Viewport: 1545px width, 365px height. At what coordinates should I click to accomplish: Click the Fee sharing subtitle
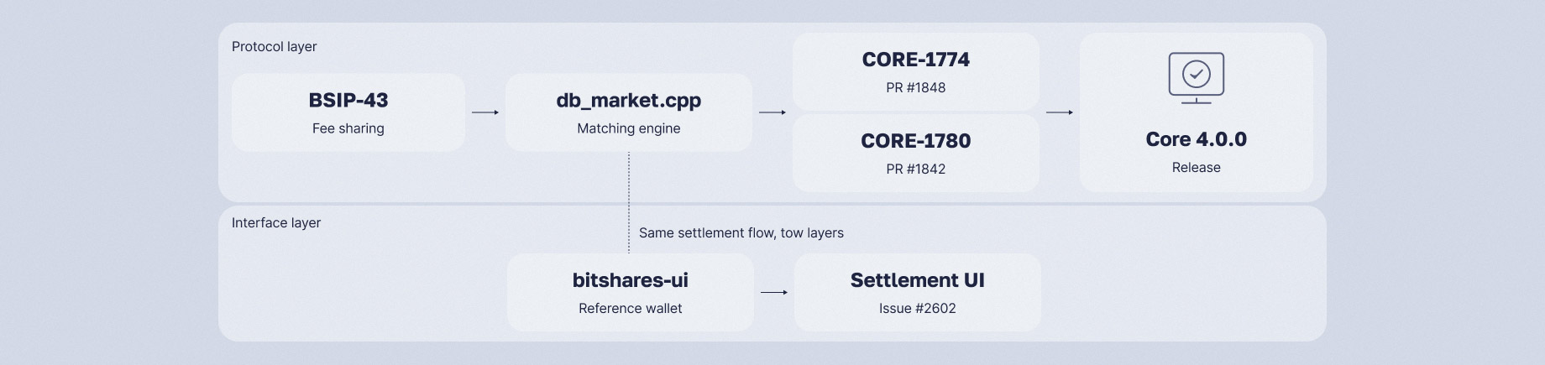(x=348, y=128)
